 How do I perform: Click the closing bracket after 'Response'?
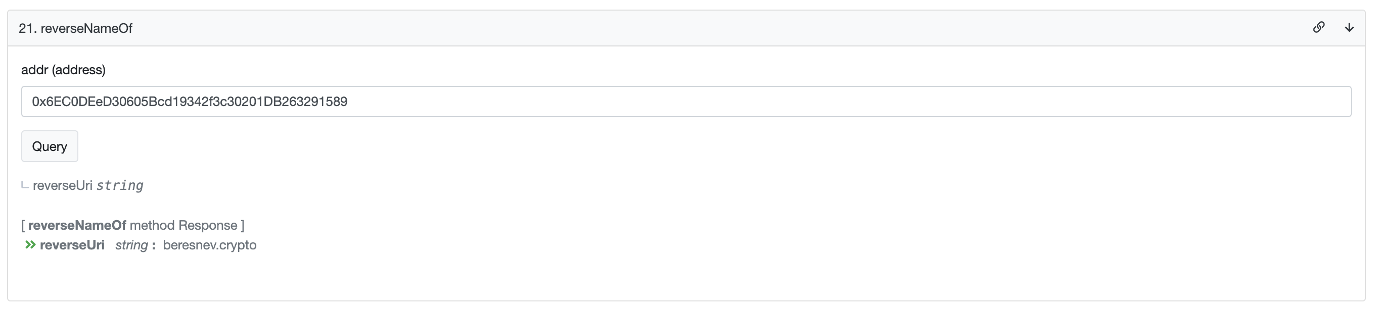pyautogui.click(x=243, y=225)
